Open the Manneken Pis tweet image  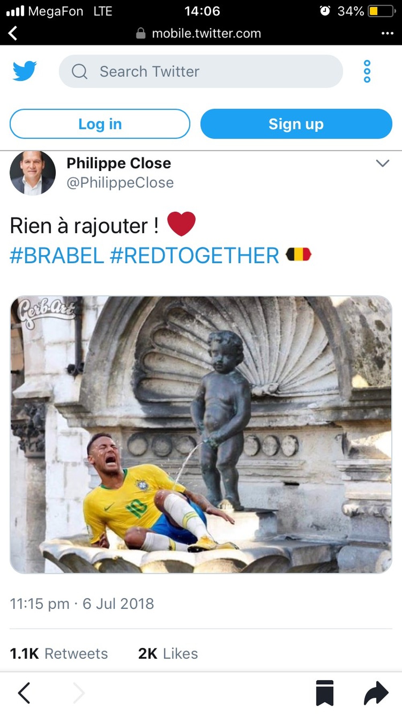[201, 434]
